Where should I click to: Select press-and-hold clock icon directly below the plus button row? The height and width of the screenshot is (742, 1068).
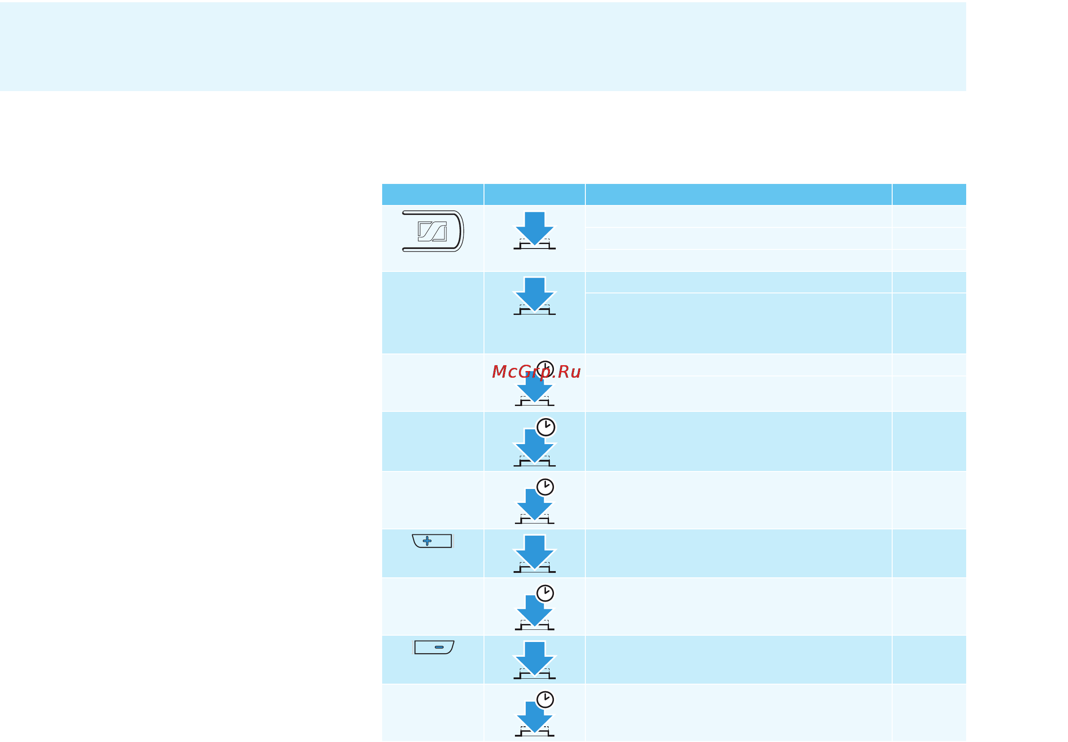545,593
